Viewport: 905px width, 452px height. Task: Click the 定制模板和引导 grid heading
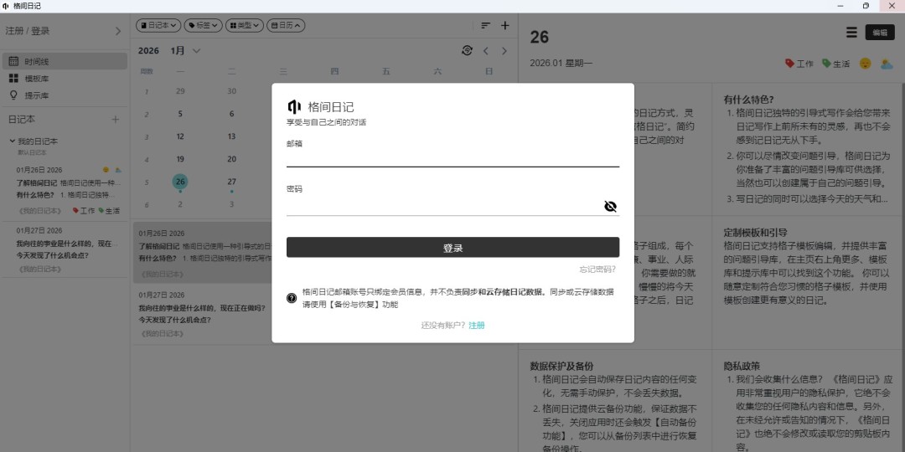coord(756,233)
